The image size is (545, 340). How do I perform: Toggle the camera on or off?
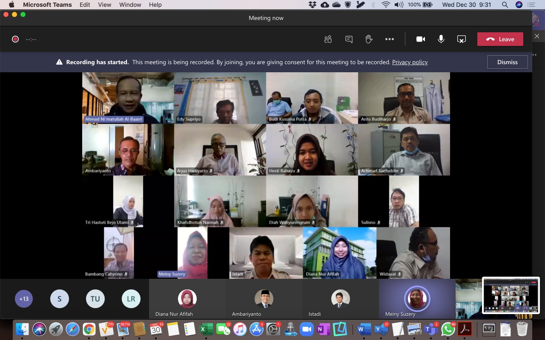421,39
